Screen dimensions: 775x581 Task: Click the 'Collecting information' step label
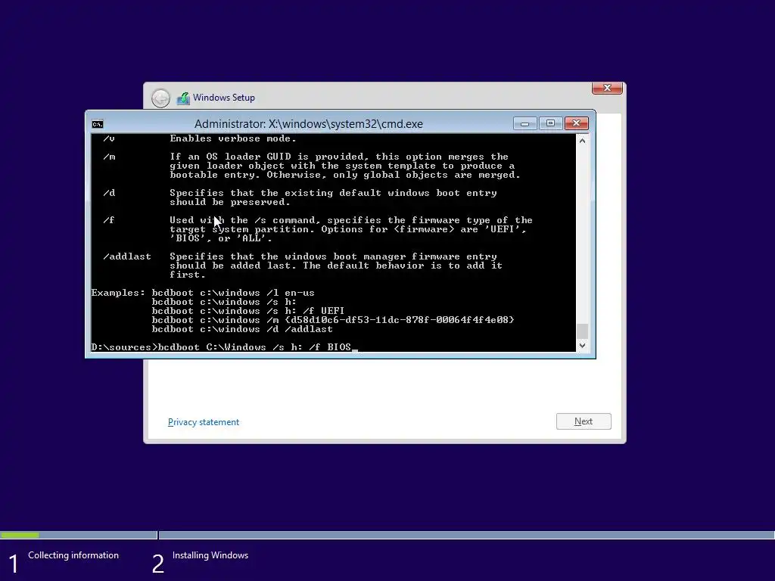pyautogui.click(x=73, y=555)
